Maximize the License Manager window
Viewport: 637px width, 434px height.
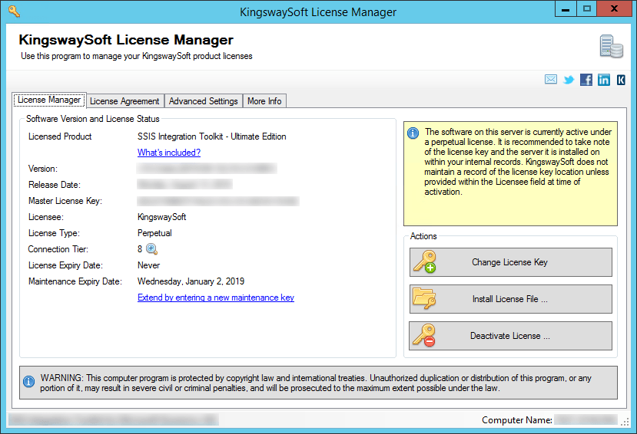pos(587,9)
